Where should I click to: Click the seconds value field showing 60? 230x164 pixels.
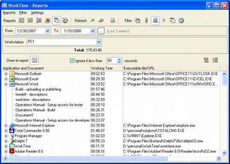point(112,61)
